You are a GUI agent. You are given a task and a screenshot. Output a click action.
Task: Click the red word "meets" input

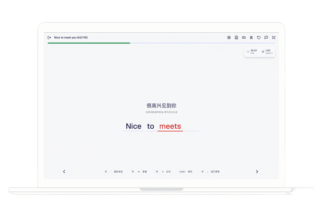click(x=170, y=126)
